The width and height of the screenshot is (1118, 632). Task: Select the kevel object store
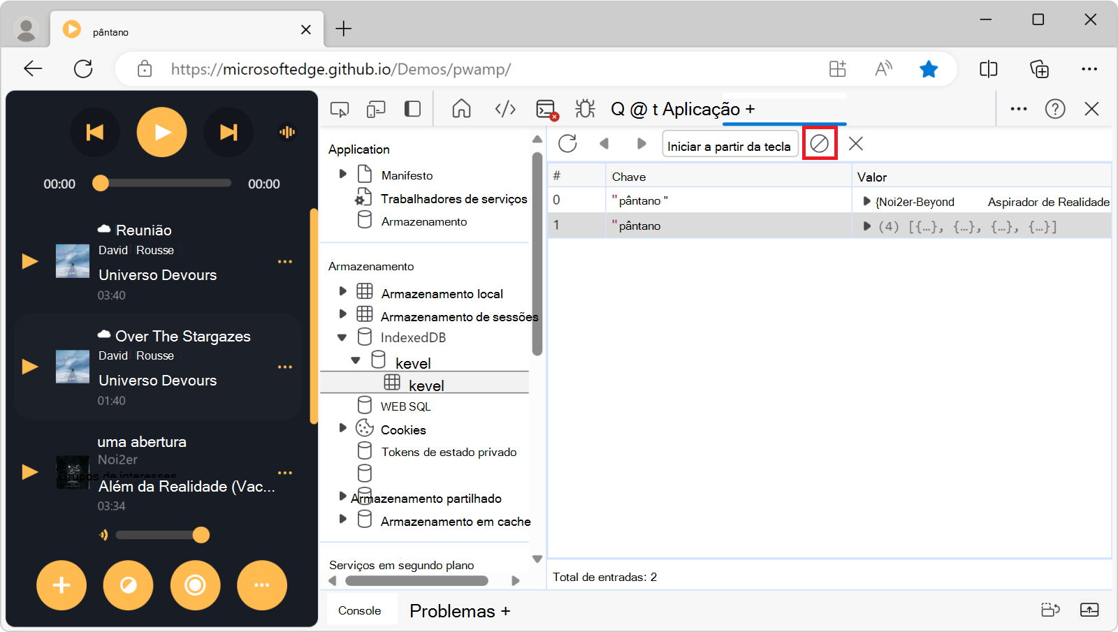pyautogui.click(x=426, y=383)
